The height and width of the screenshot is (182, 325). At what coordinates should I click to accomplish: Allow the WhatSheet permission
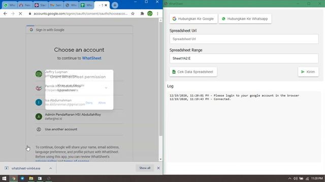tap(102, 103)
